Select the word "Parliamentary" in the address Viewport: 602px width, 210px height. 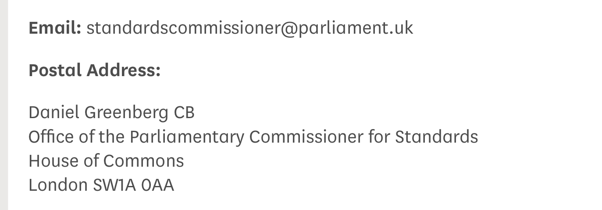pyautogui.click(x=186, y=137)
